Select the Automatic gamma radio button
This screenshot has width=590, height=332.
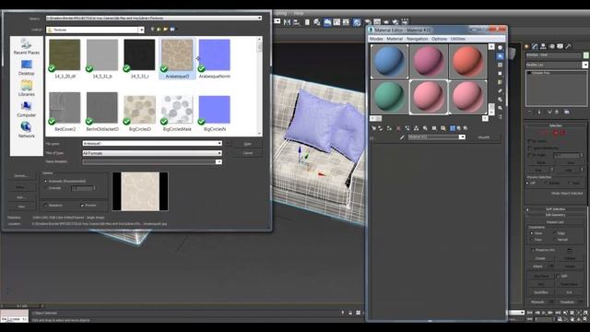[46, 182]
